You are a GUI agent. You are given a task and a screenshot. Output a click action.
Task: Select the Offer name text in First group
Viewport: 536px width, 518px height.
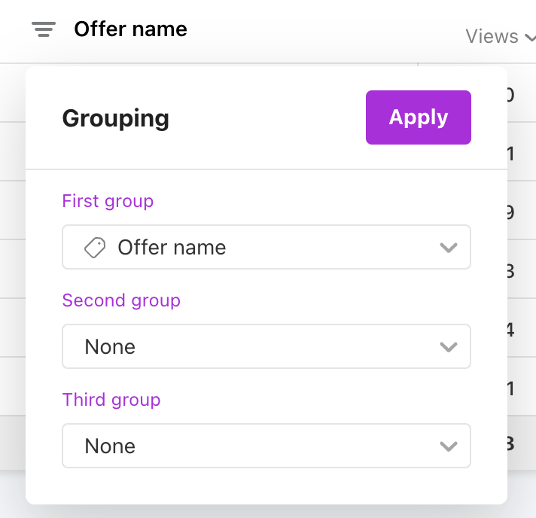172,247
